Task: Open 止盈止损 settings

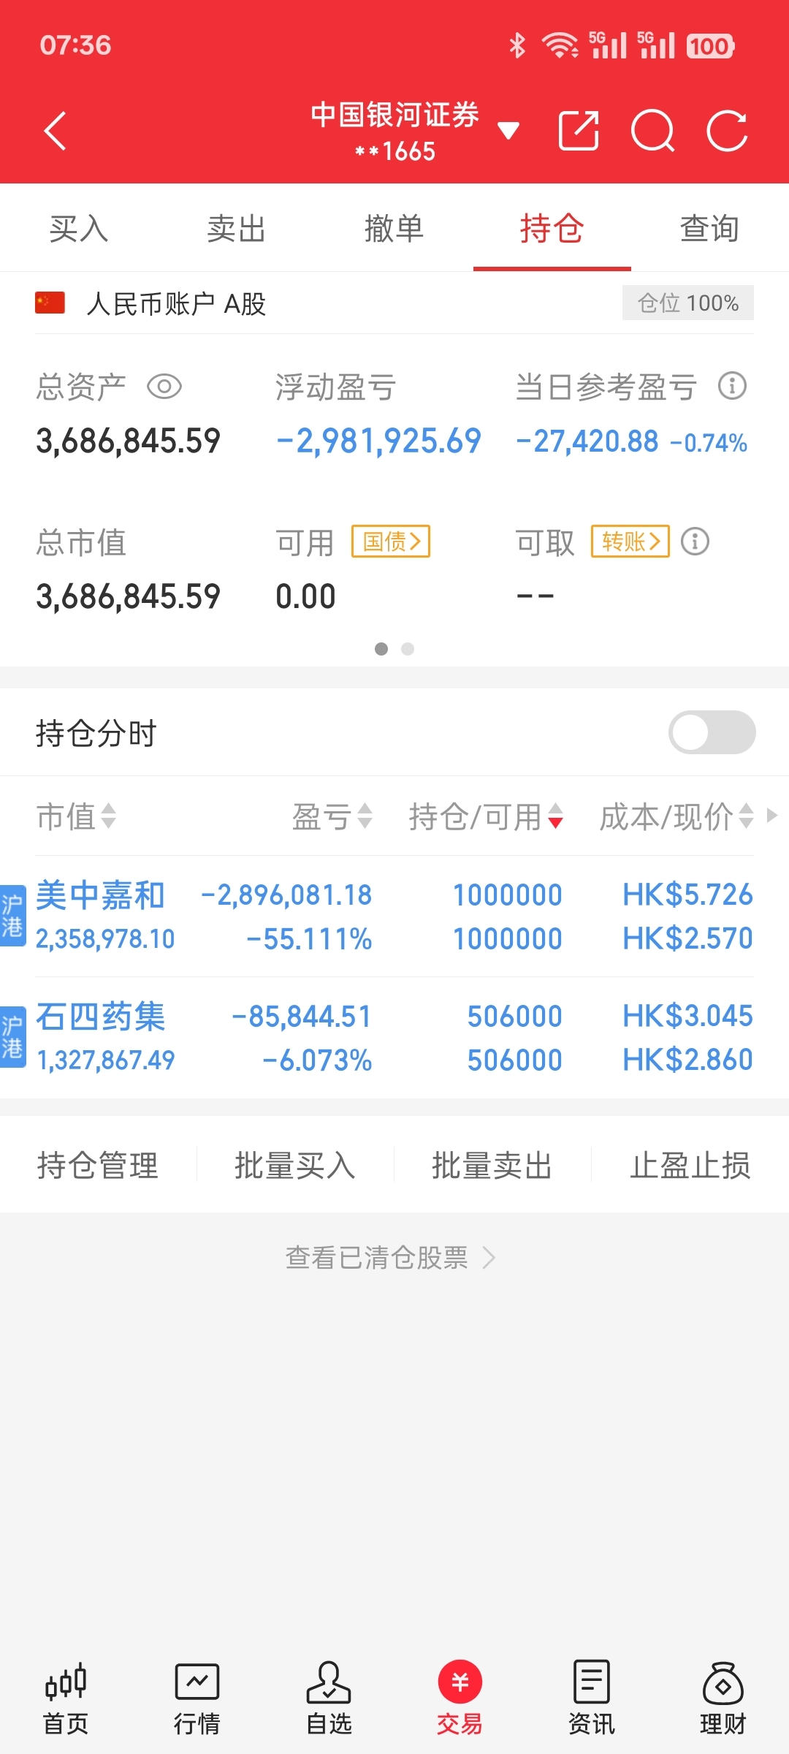Action: 690,1165
